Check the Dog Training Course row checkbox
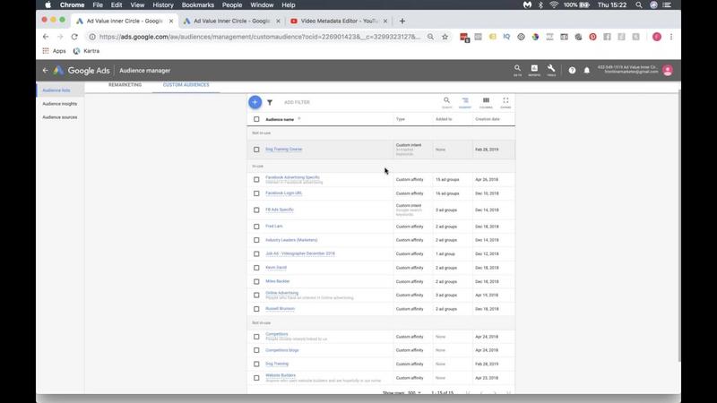The width and height of the screenshot is (717, 403). [256, 150]
